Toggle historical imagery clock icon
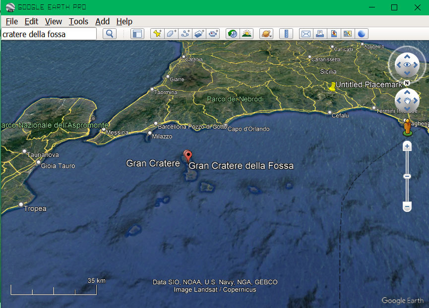Image resolution: width=429 pixels, height=308 pixels. pos(232,34)
